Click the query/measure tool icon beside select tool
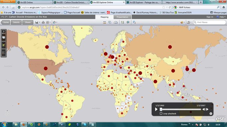The image size is (227, 127). [128, 22]
